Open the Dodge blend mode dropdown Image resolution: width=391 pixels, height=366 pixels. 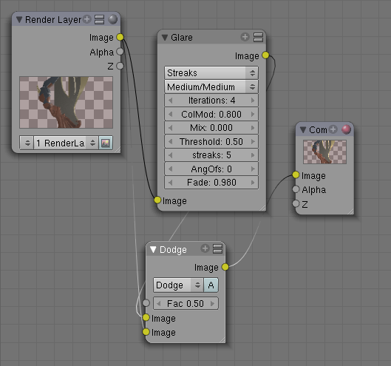tap(178, 285)
